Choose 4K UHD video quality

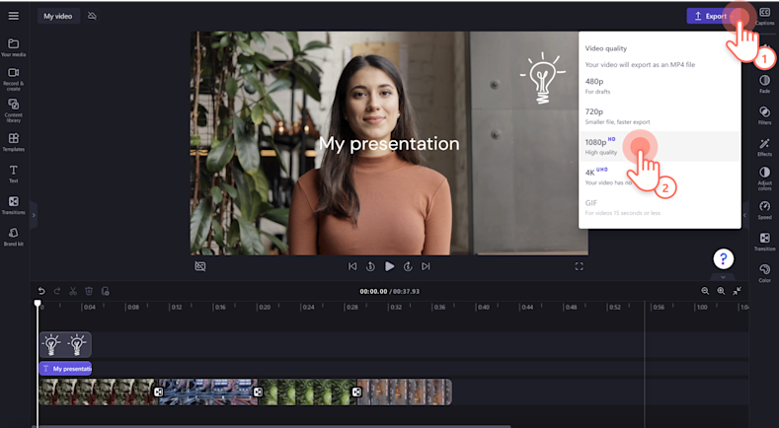coord(660,177)
